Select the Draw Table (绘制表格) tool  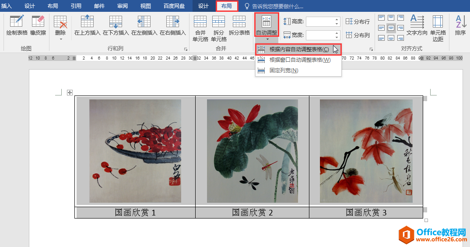17,25
